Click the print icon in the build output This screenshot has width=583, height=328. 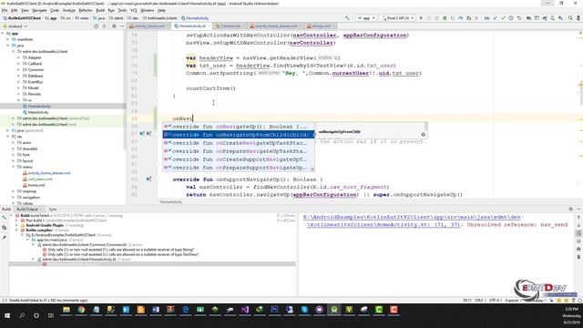click(x=578, y=249)
